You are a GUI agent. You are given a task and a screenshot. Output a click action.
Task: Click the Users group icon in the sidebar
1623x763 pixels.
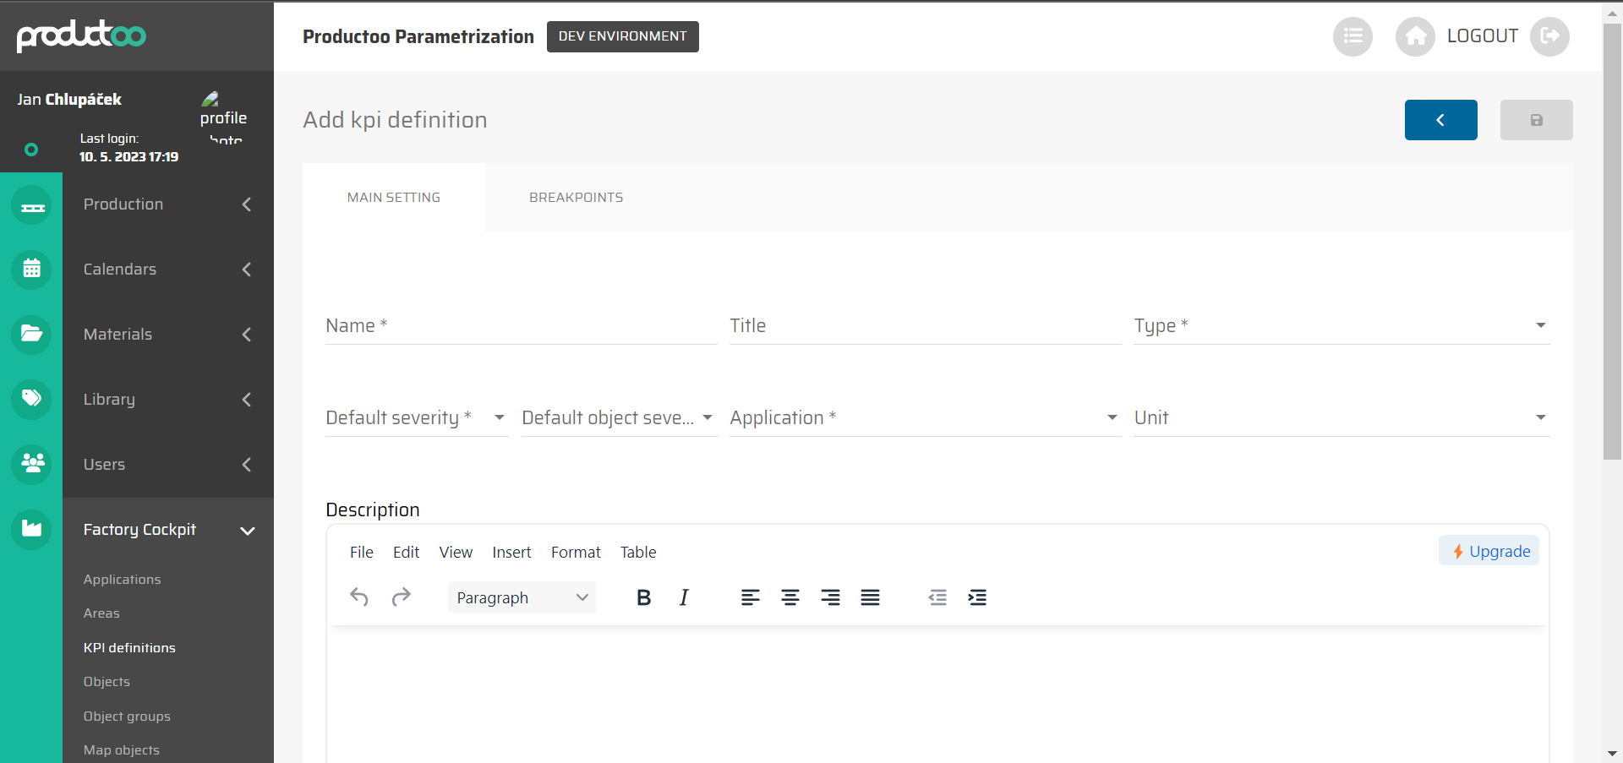tap(31, 464)
